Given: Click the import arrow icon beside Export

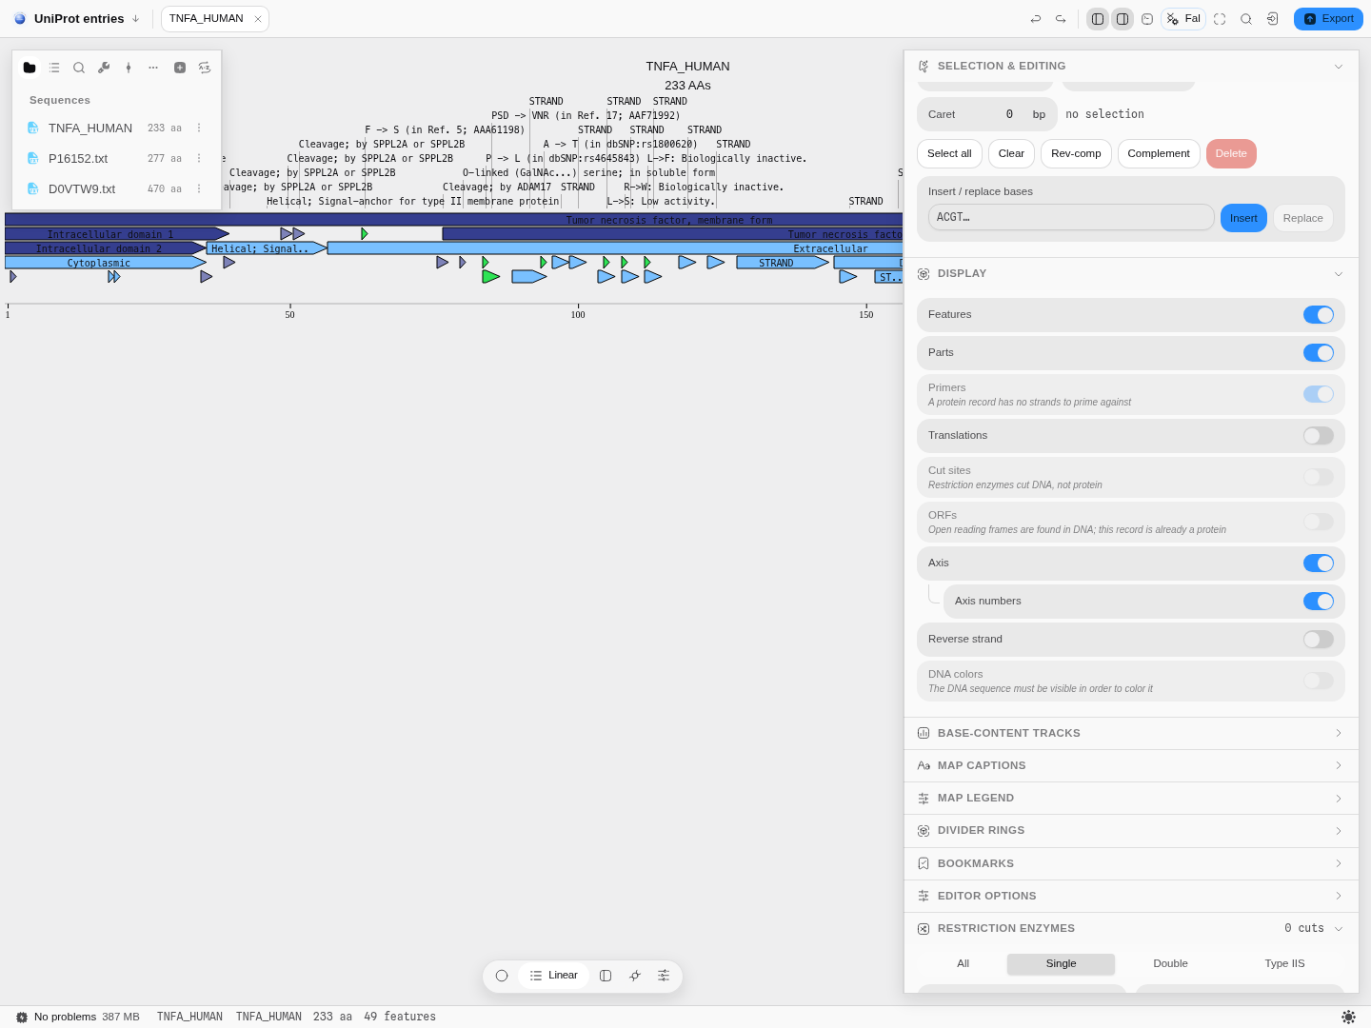Looking at the screenshot, I should pos(1273,19).
